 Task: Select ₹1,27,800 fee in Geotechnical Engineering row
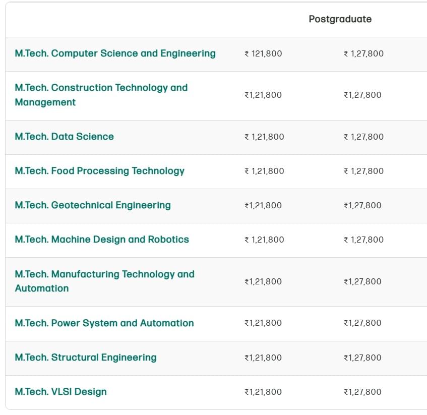362,205
